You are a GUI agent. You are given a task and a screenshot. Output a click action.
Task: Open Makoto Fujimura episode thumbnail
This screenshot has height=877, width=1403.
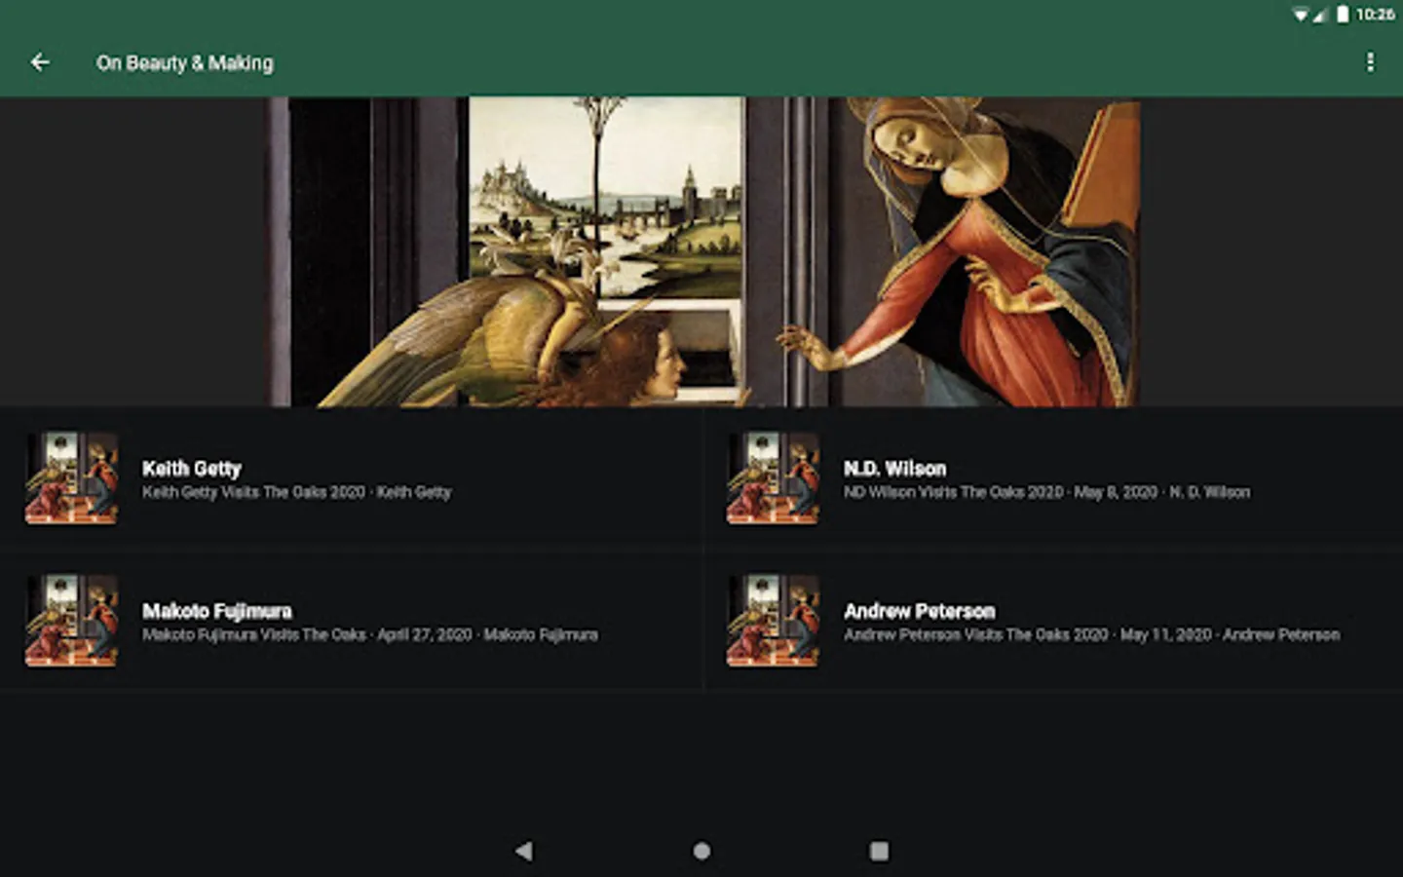point(72,621)
